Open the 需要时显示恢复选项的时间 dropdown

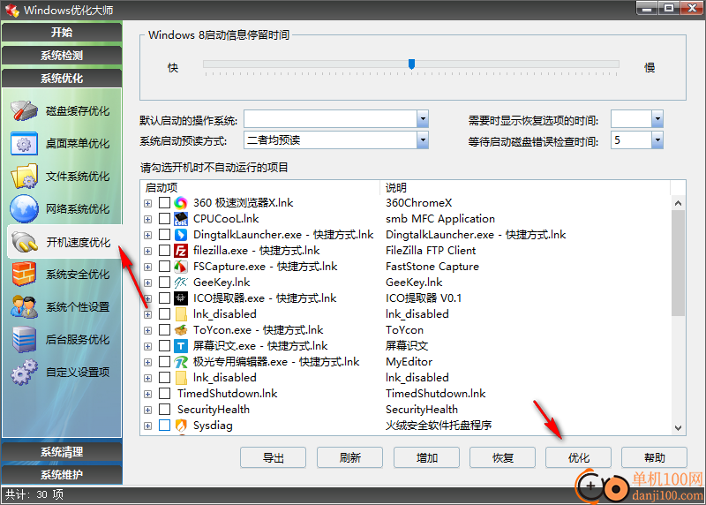click(657, 119)
